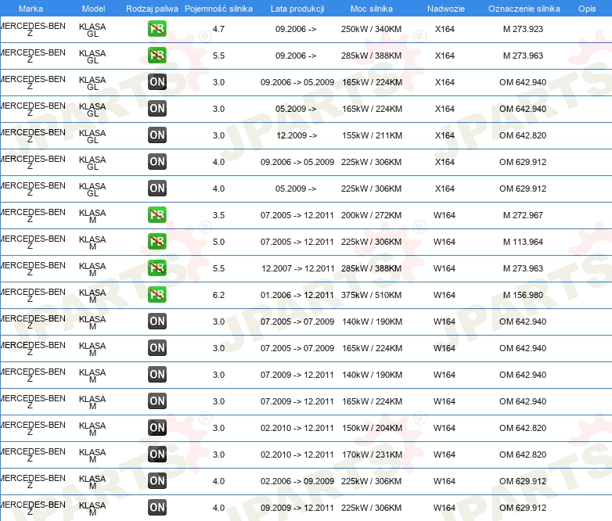612x521 pixels.
Task: Click PB icon in the M 156.980 row
Action: pos(157,295)
